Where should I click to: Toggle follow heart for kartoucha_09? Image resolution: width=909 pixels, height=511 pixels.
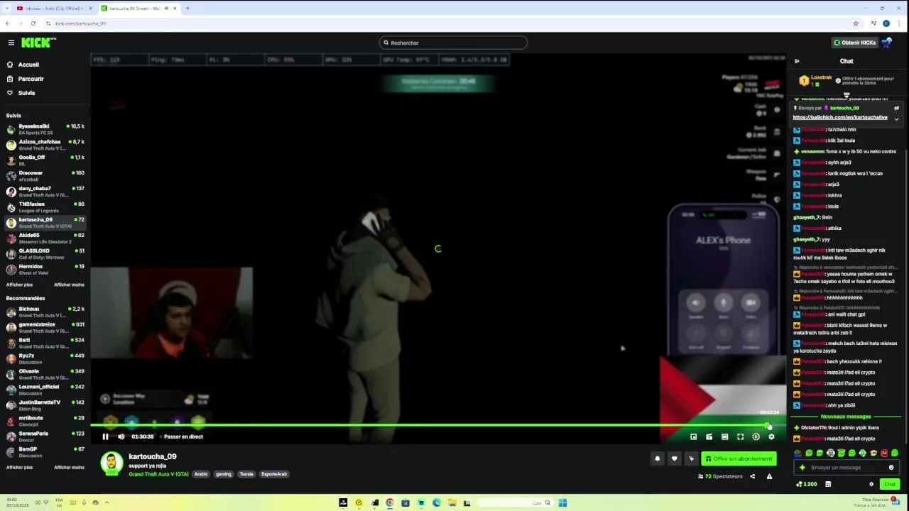click(674, 458)
